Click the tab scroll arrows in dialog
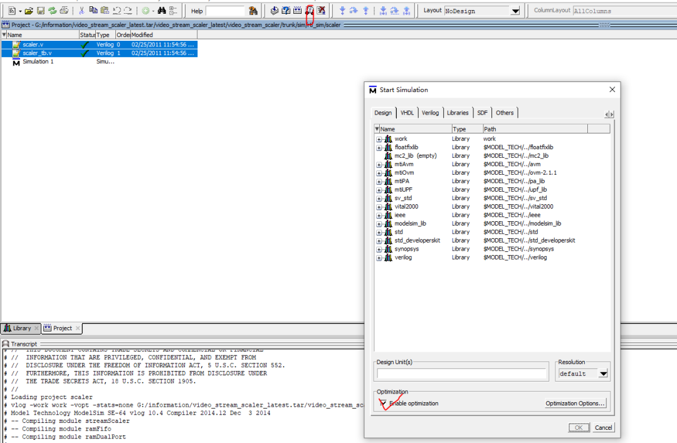The image size is (677, 443). [609, 114]
